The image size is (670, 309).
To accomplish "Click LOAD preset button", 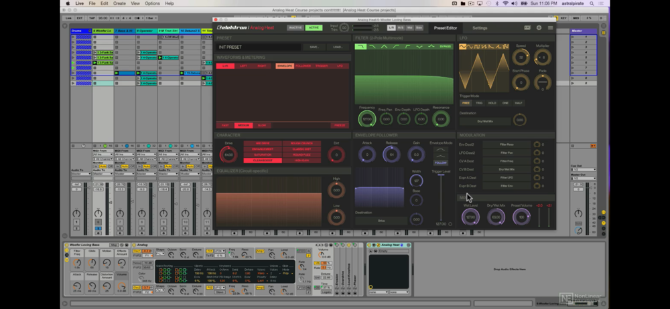I will pyautogui.click(x=338, y=47).
